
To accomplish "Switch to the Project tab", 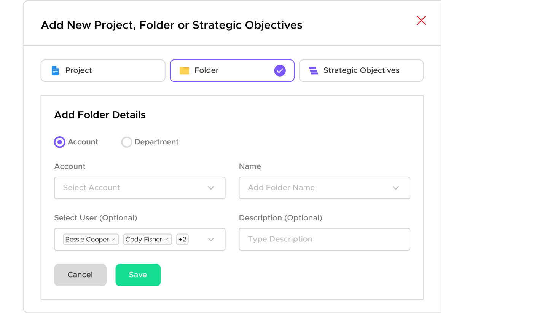I will pos(103,70).
